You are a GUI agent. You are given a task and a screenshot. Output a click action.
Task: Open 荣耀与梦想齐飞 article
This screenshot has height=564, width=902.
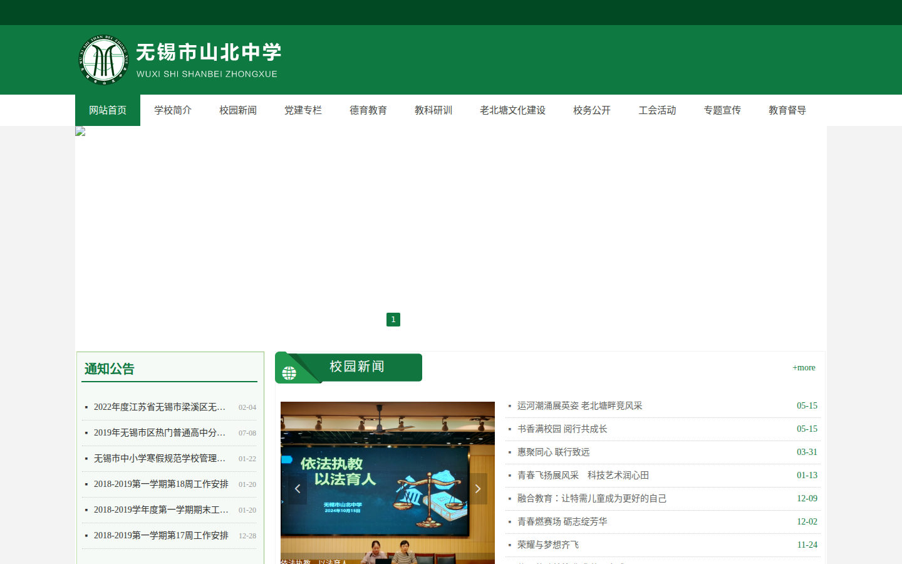[x=548, y=545]
